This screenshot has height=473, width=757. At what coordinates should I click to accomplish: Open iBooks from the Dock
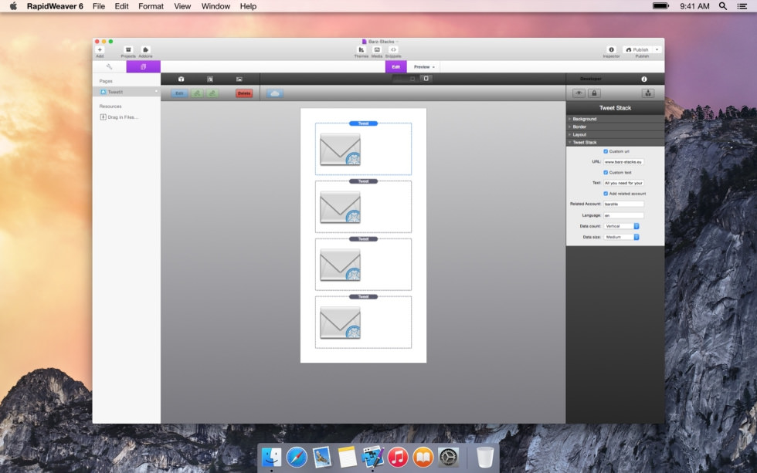[423, 457]
